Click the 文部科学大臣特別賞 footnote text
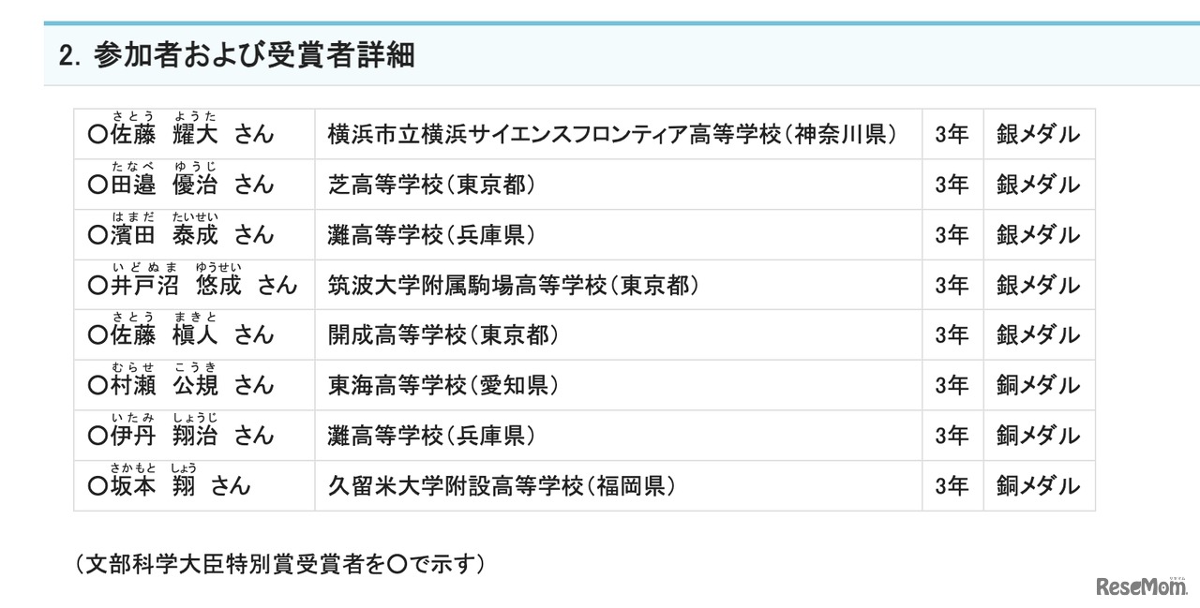The height and width of the screenshot is (608, 1200). (x=280, y=565)
